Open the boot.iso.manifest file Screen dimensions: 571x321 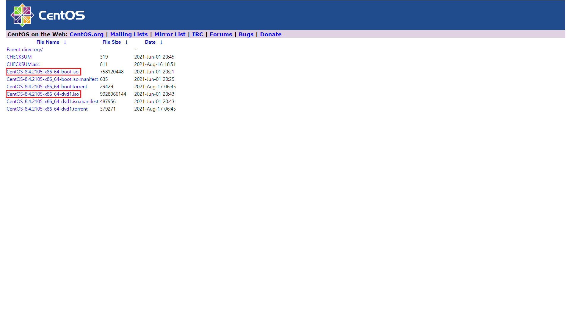coord(52,79)
